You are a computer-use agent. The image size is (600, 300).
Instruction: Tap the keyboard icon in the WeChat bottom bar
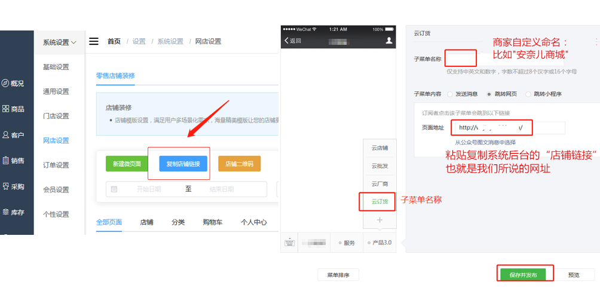[x=289, y=243]
